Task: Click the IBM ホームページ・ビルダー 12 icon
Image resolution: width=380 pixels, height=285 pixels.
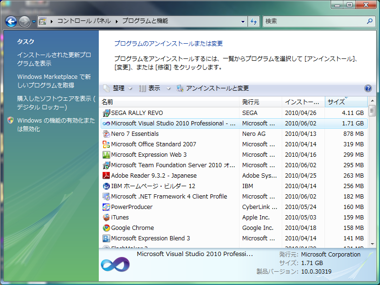Action: click(106, 186)
